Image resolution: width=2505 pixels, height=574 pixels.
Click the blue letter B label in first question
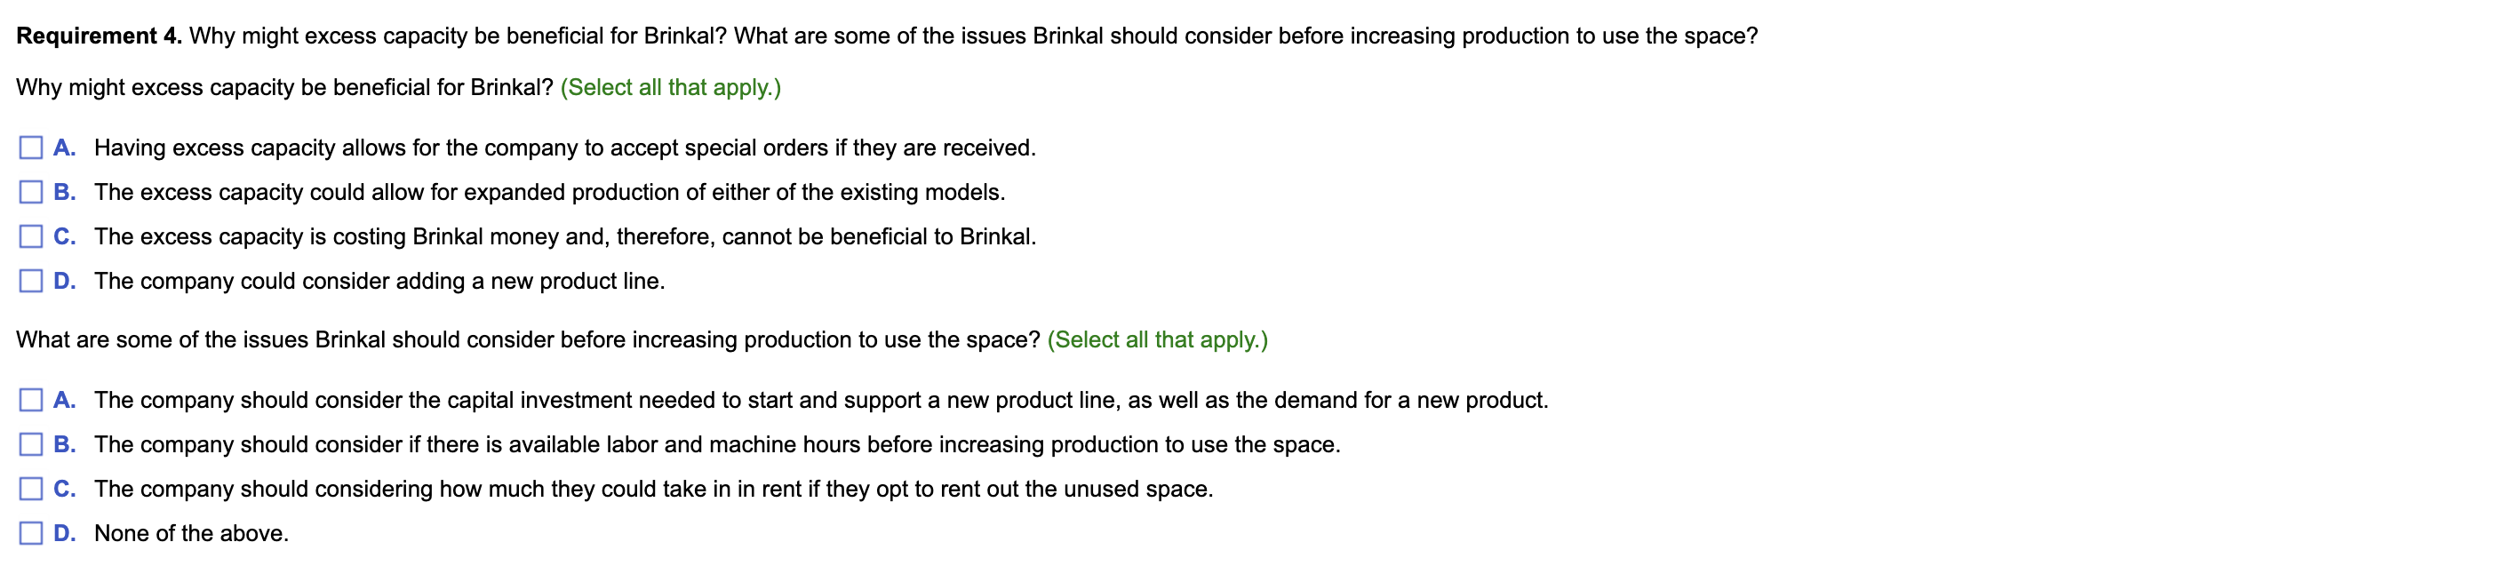(64, 192)
